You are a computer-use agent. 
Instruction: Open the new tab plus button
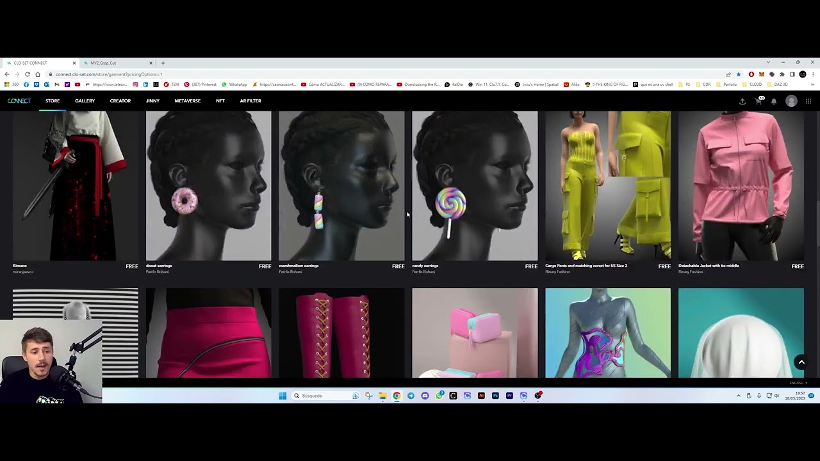pyautogui.click(x=163, y=63)
